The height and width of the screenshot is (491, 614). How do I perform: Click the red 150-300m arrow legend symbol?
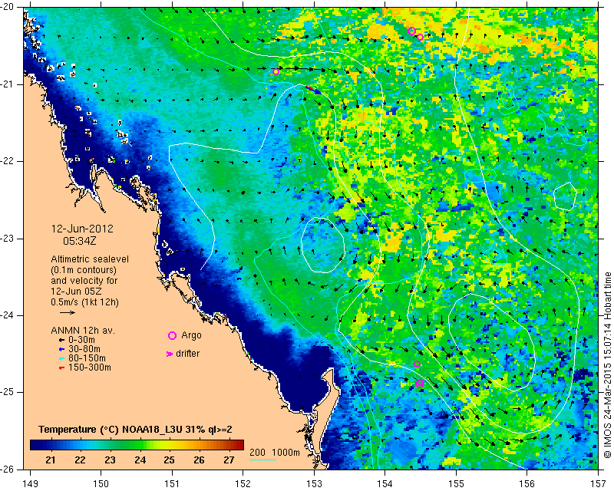click(x=61, y=367)
